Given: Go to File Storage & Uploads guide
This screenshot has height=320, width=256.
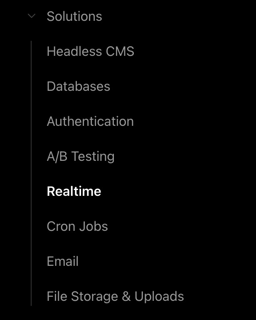Looking at the screenshot, I should pyautogui.click(x=115, y=296).
